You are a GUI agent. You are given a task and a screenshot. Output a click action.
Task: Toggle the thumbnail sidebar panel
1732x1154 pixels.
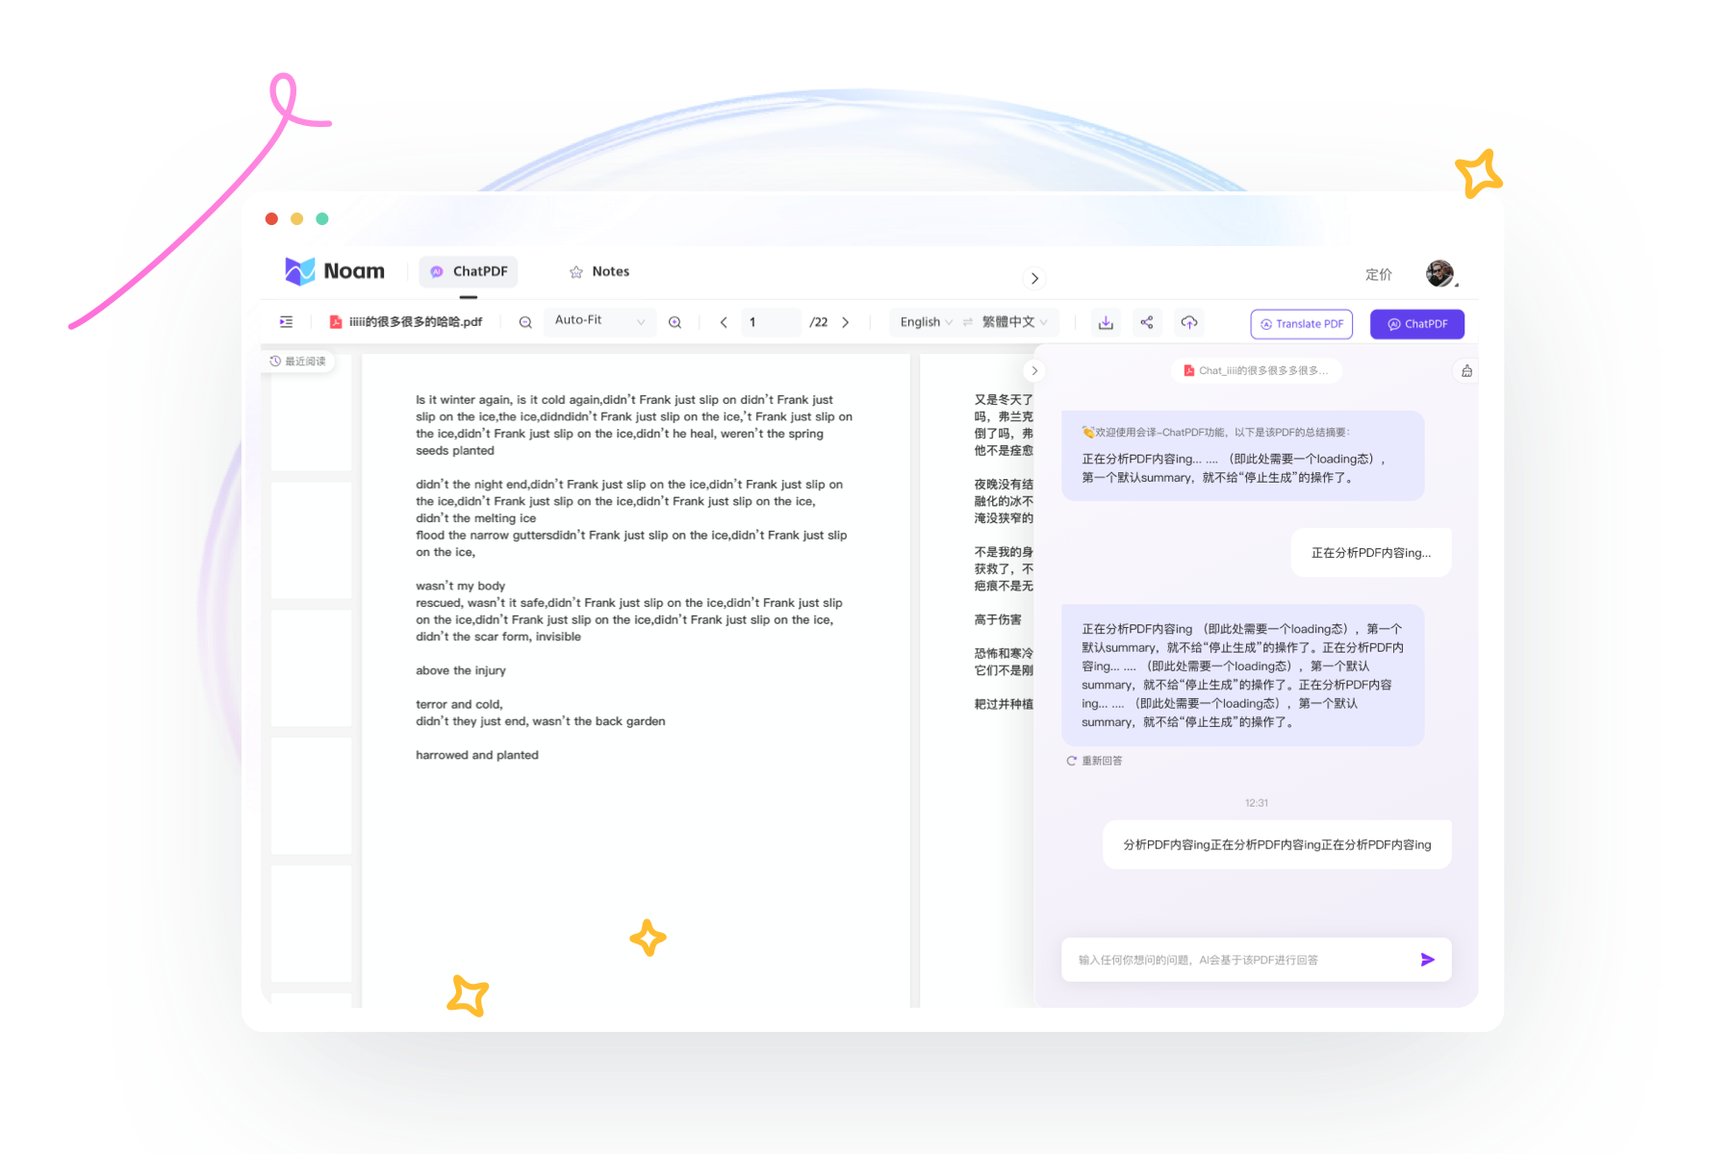pos(285,321)
